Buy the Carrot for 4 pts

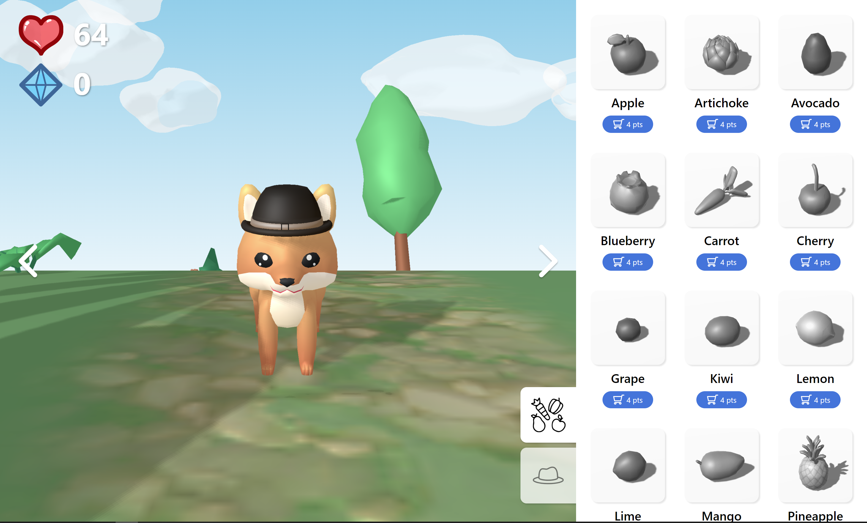pos(722,262)
